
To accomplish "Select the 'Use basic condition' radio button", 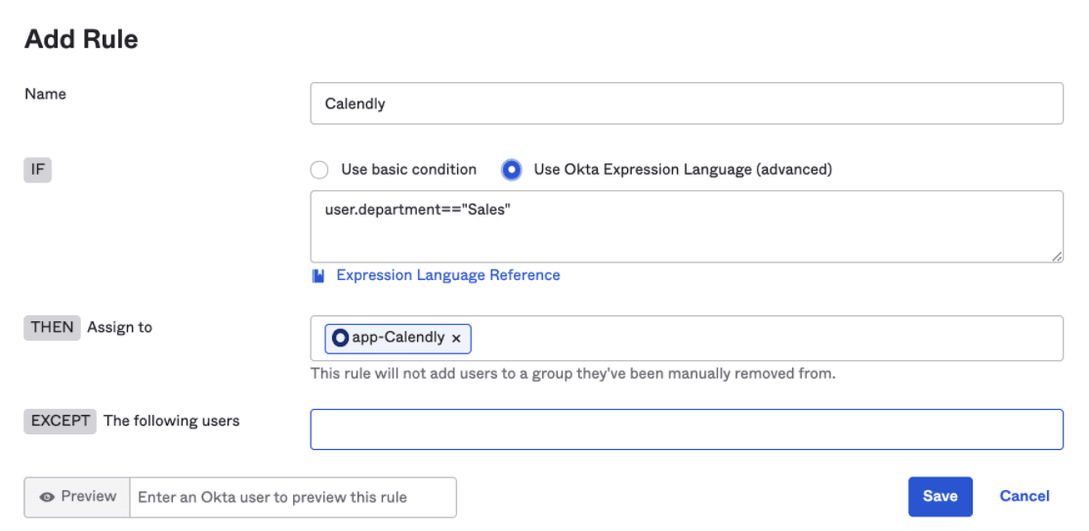I will pyautogui.click(x=319, y=170).
